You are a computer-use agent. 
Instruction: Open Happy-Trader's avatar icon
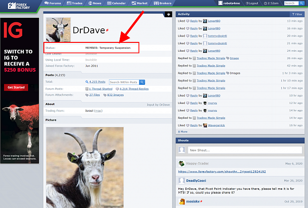pos(181,164)
